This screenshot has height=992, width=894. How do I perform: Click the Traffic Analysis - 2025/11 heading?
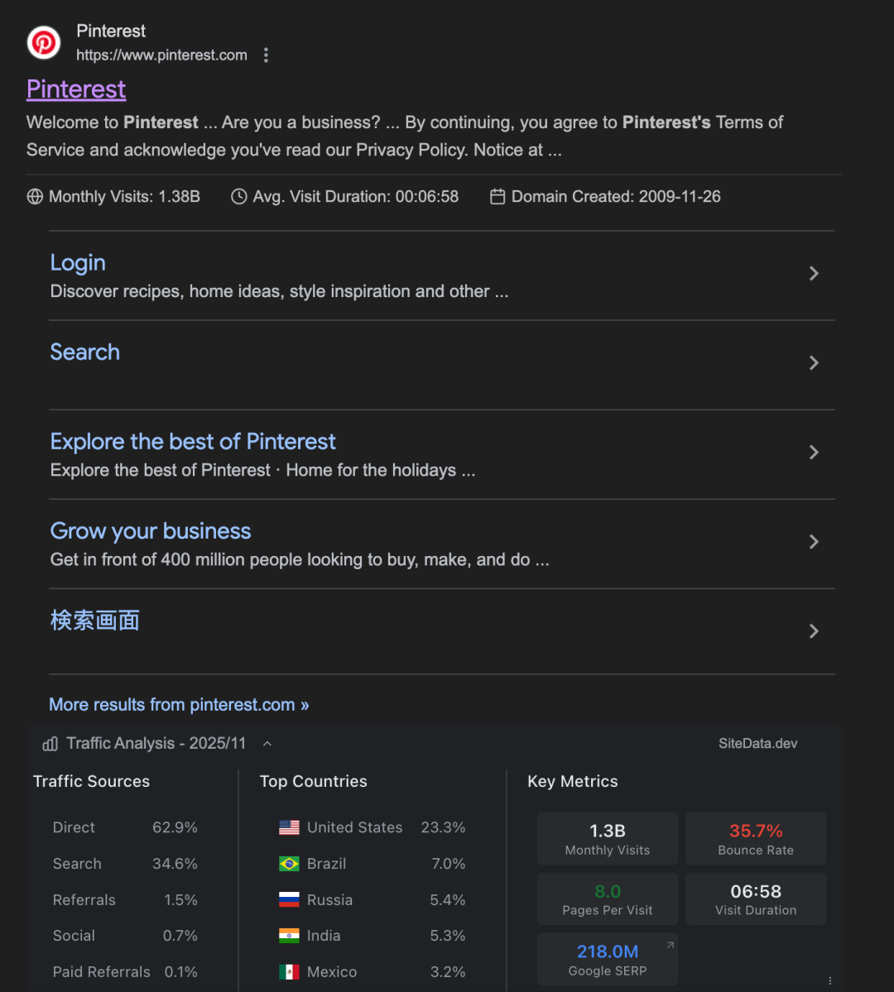tap(156, 743)
